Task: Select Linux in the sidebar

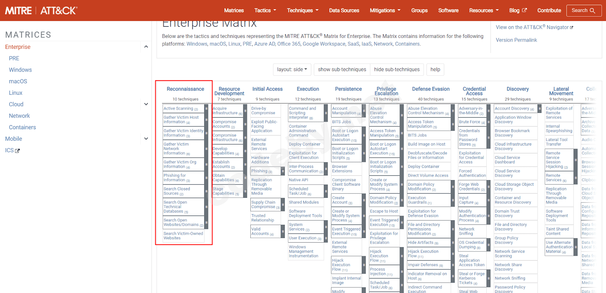Action: point(16,93)
